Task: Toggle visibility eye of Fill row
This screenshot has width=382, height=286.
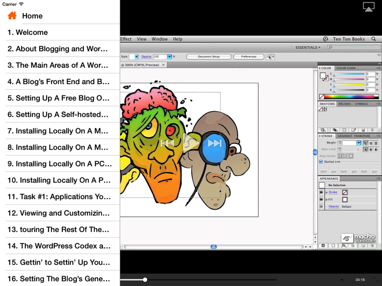Action: click(321, 199)
